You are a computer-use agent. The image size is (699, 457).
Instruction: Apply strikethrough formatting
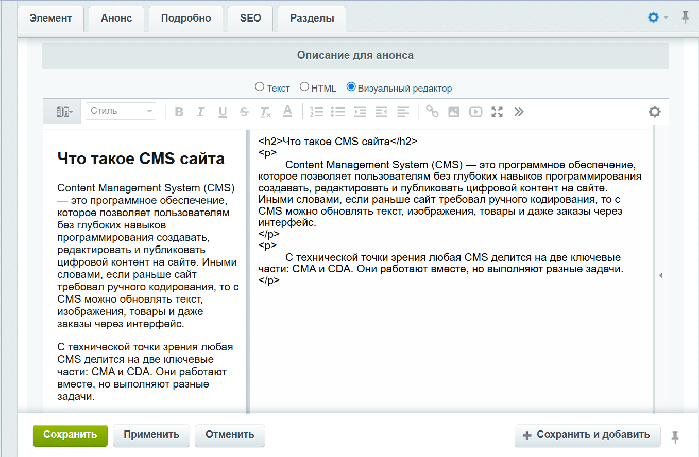[x=244, y=112]
